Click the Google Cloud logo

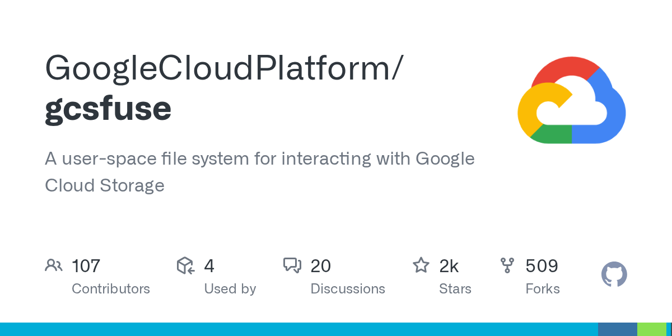click(571, 100)
